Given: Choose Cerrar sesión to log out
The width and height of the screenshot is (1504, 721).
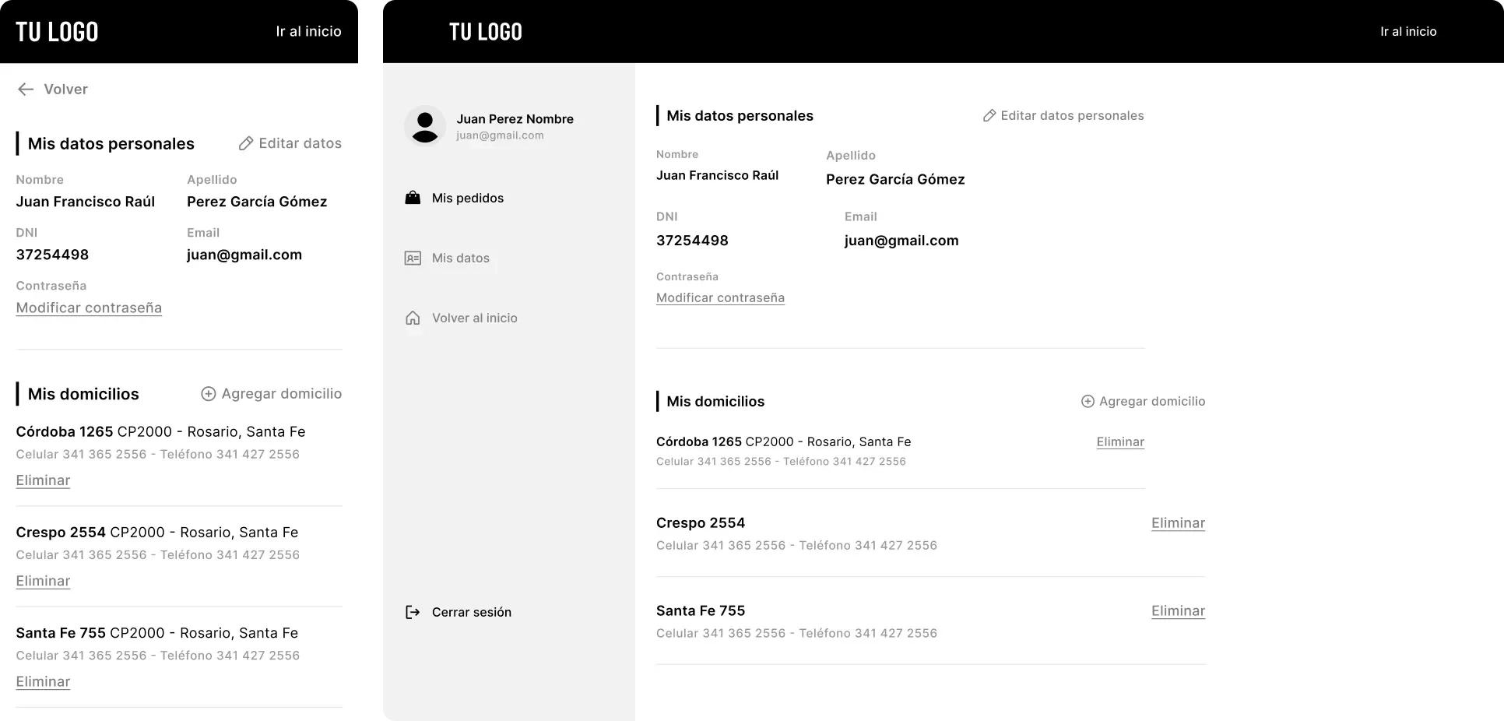Looking at the screenshot, I should click(x=471, y=613).
